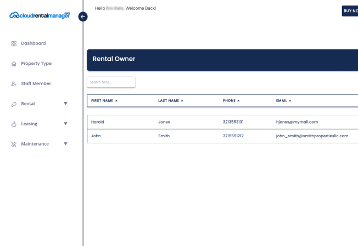Click the Rental key icon
Viewport: 358px width, 246px height.
point(14,104)
